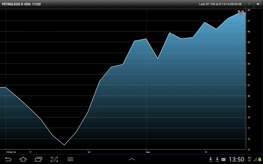Tap the 79 price axis label
The height and width of the screenshot is (164, 263).
(249, 107)
